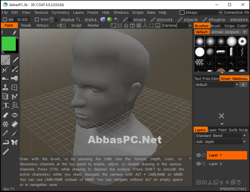This screenshot has height=192, width=250.
Task: Open the Symmetry menu
Action: point(60,12)
